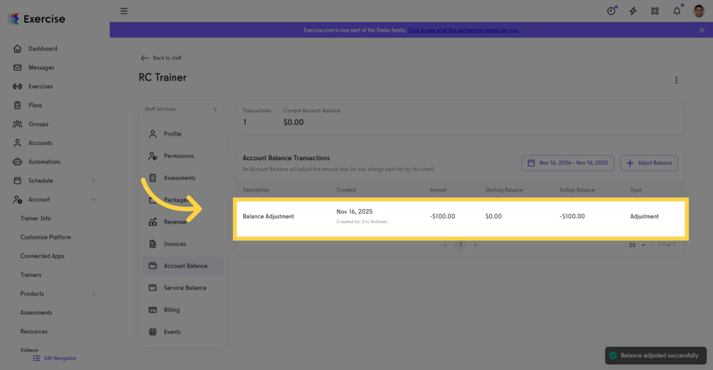The width and height of the screenshot is (713, 370).
Task: Open the hamburger menu icon
Action: click(124, 10)
